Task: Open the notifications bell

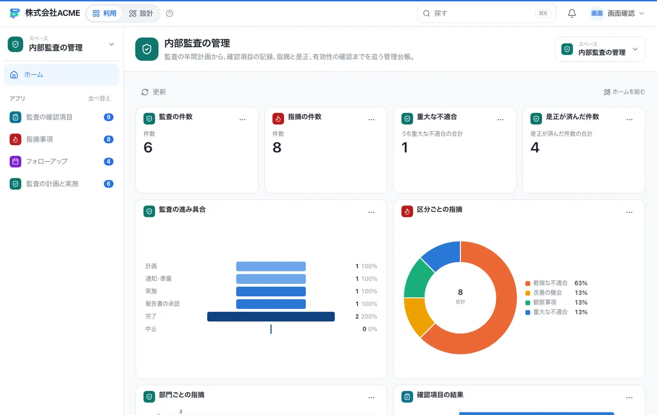Action: click(x=572, y=13)
